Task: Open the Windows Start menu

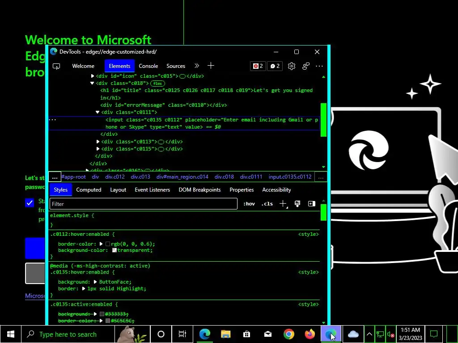Action: click(11, 334)
